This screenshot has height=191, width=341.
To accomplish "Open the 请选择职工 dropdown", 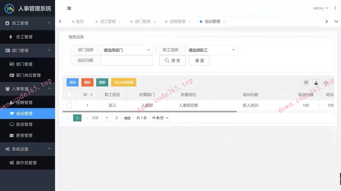I will point(212,50).
